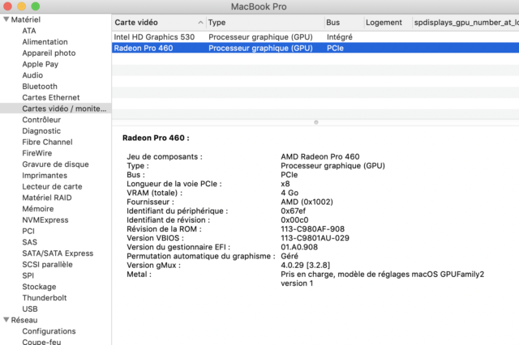Open the Audio sidebar entry

(x=32, y=75)
